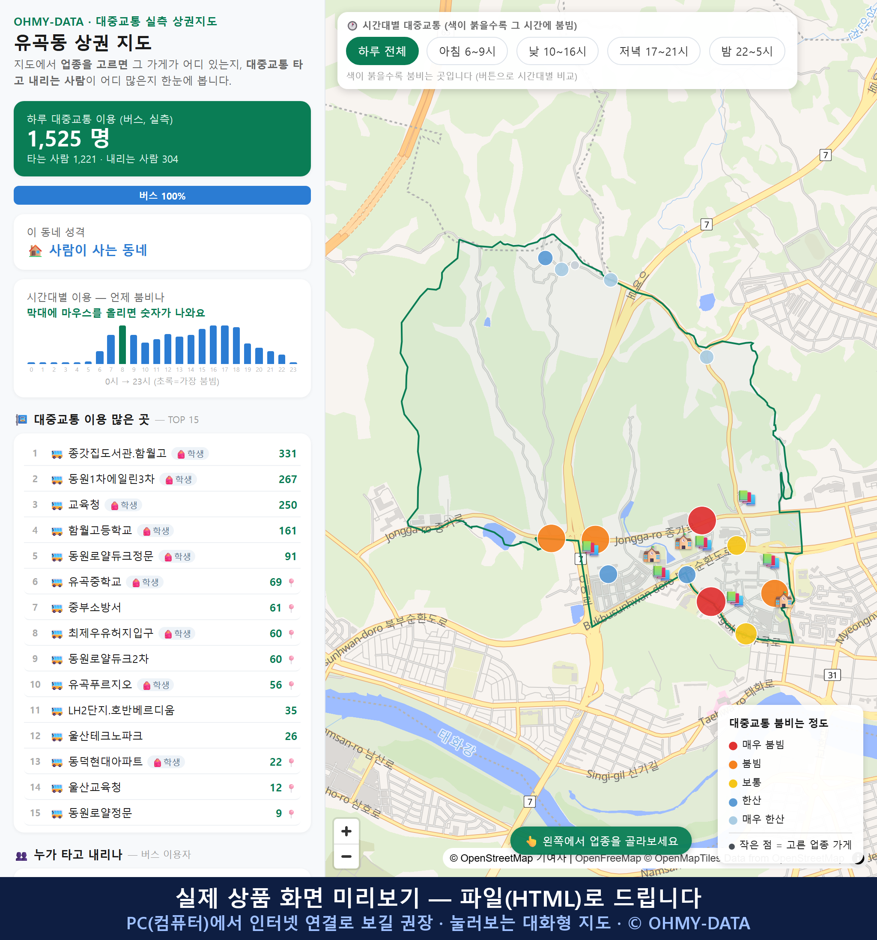Click the 왼쪽에서 업종을 골라보세요 hint button
The image size is (877, 940).
point(601,841)
